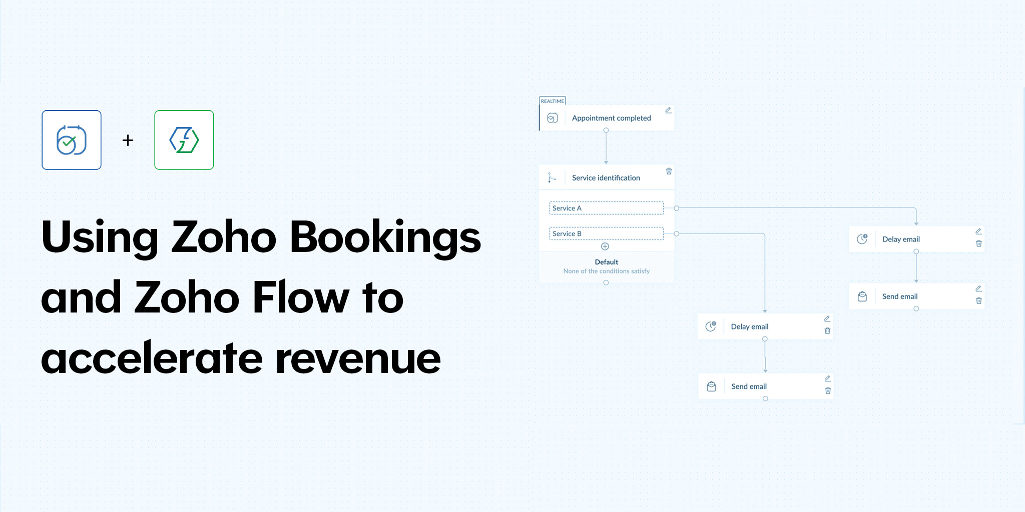The image size is (1025, 512).
Task: Delete the upper Delay email step
Action: coord(979,243)
